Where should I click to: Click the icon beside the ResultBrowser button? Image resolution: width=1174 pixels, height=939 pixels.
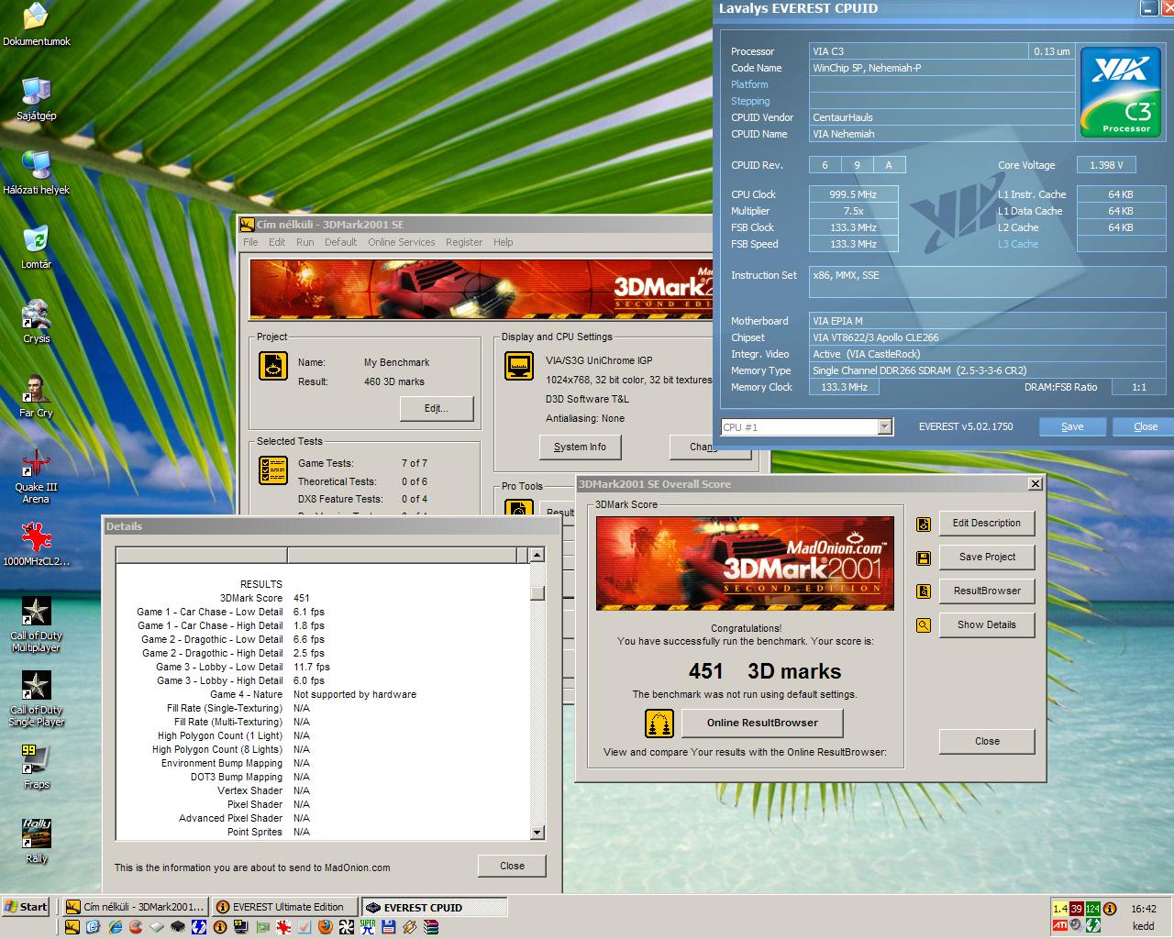coord(924,591)
